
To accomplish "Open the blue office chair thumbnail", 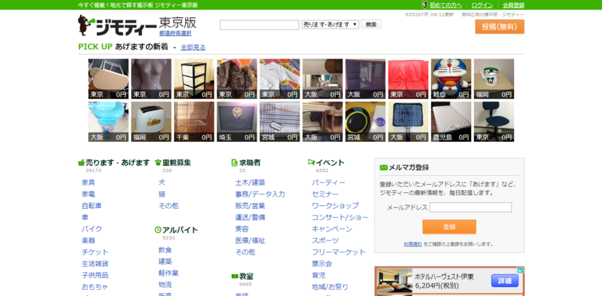I will 494,122.
